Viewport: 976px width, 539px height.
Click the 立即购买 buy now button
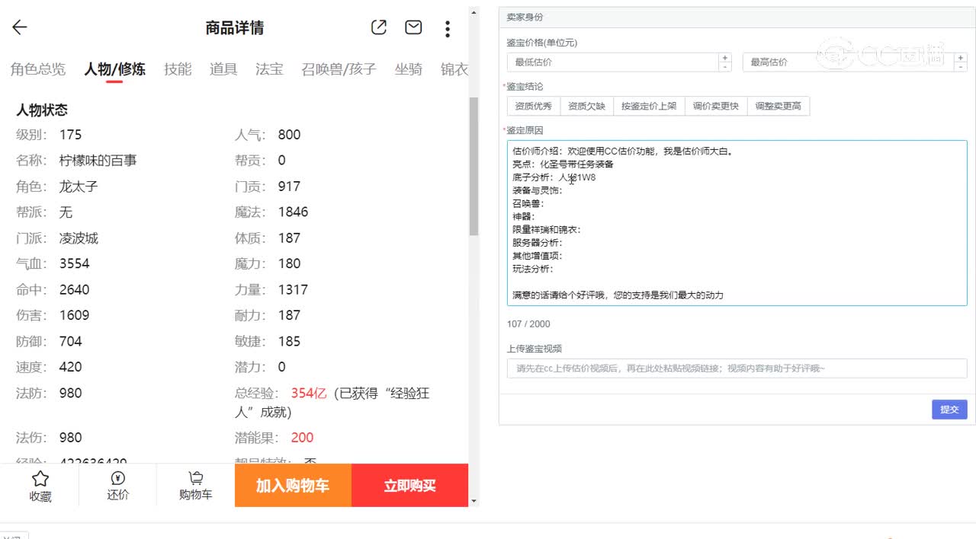pos(409,485)
